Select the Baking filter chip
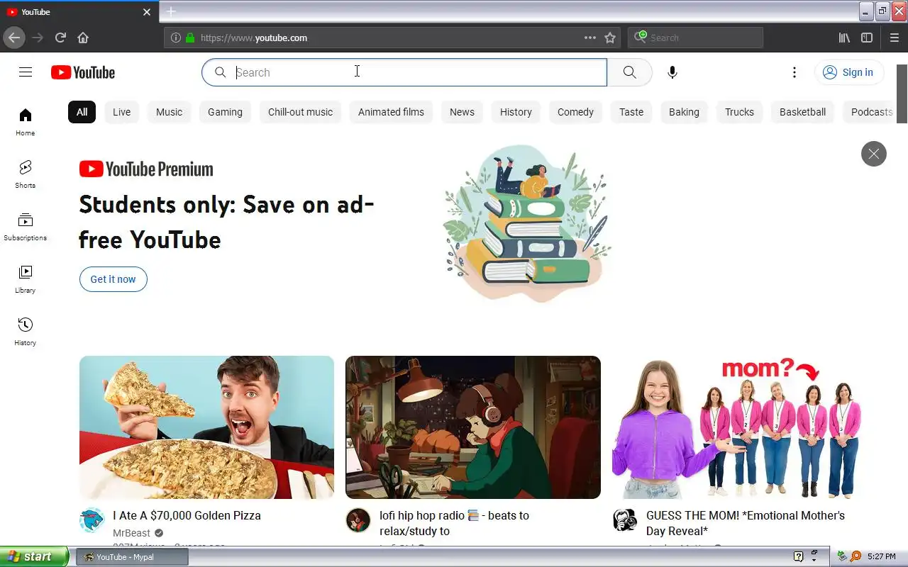Screen dimensions: 908x567 tap(684, 112)
